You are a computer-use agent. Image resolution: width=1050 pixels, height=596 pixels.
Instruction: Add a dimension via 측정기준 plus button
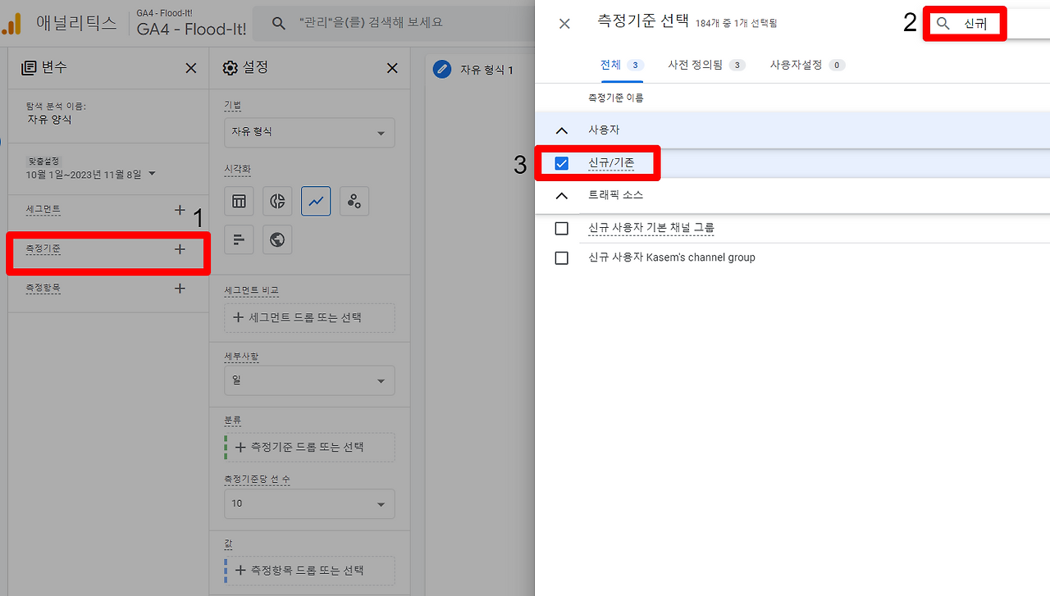coord(180,248)
